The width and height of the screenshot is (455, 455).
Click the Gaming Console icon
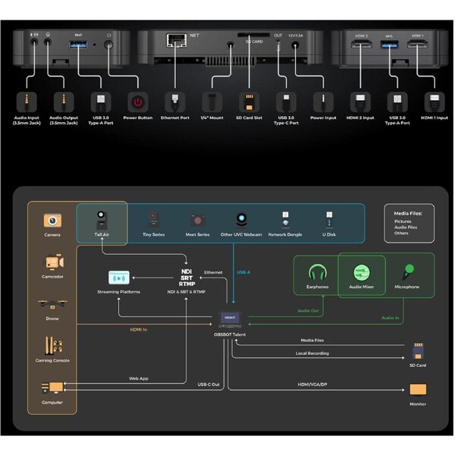[x=53, y=346]
